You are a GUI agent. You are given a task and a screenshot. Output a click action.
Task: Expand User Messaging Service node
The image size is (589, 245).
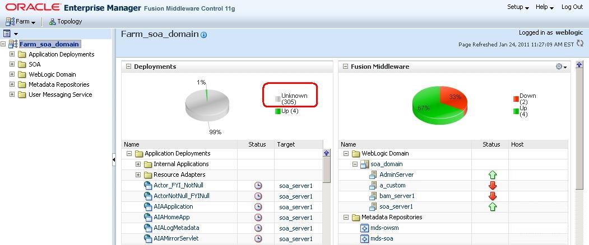tap(12, 95)
